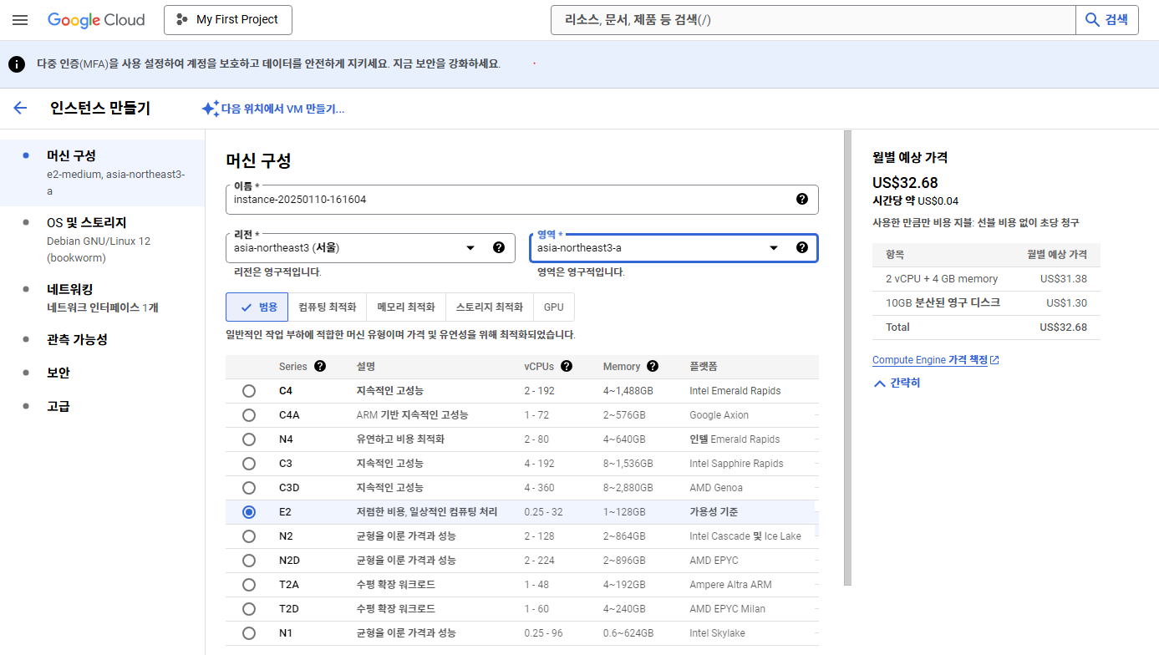Image resolution: width=1159 pixels, height=655 pixels.
Task: Click the 검색 search button text
Action: (1117, 20)
